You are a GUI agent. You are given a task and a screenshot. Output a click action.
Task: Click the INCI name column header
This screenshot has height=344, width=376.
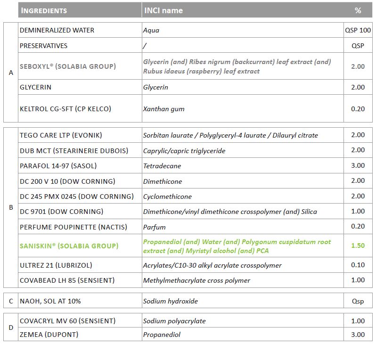(243, 10)
